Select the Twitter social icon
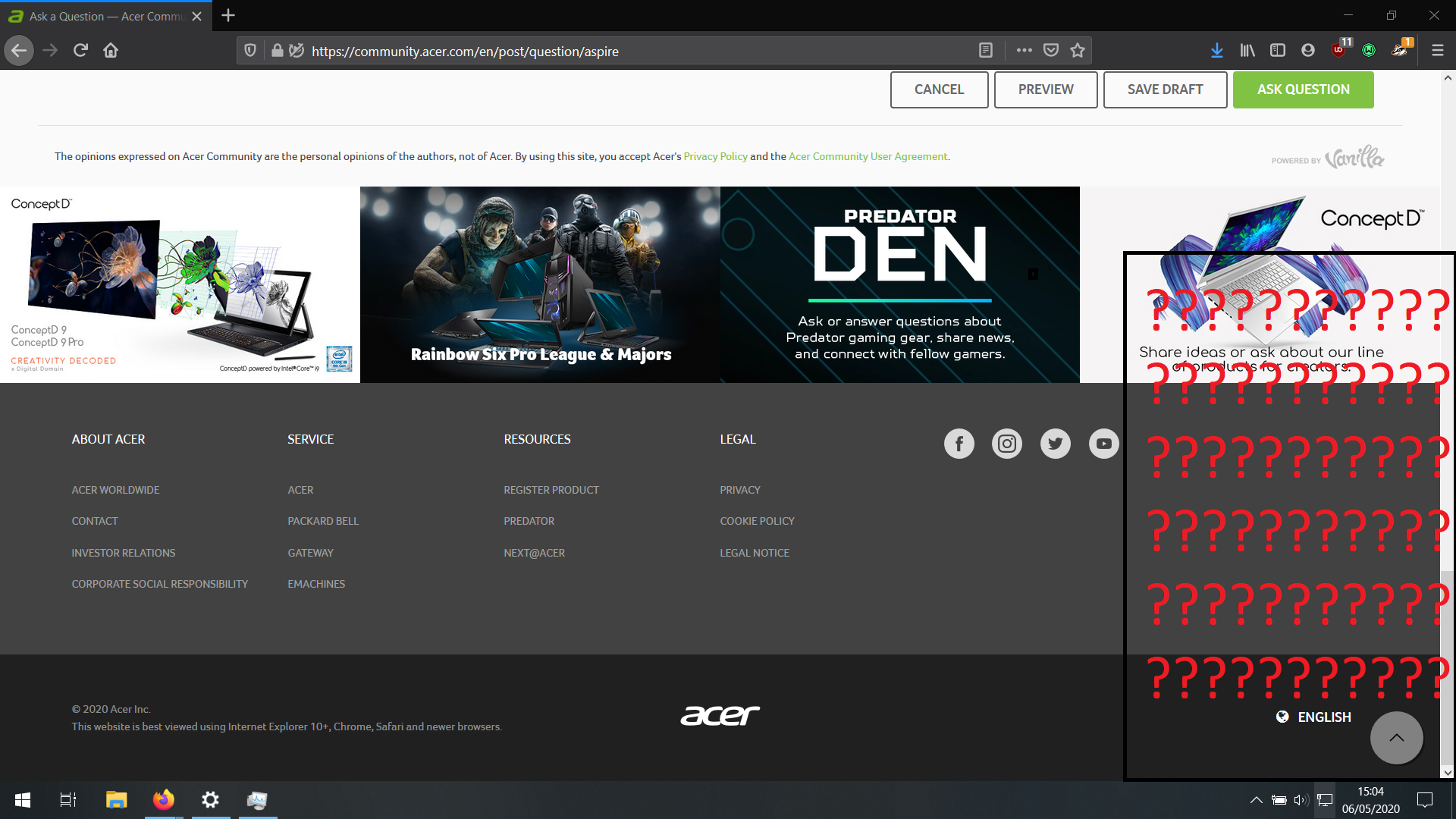This screenshot has width=1456, height=819. 1056,443
